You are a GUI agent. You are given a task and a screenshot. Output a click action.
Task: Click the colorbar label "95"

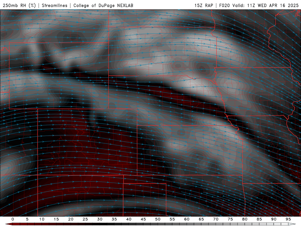click(288, 219)
